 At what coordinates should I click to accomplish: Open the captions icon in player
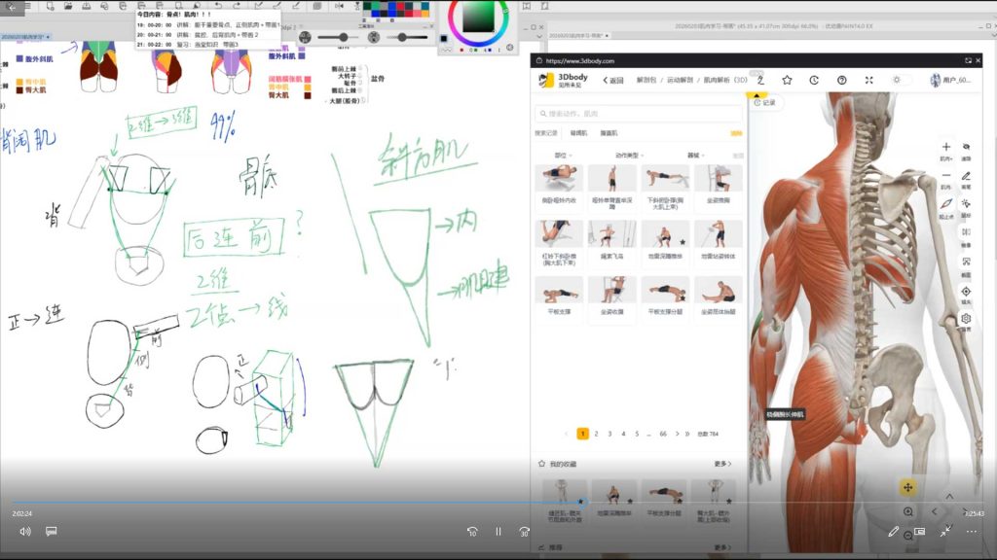pyautogui.click(x=52, y=531)
